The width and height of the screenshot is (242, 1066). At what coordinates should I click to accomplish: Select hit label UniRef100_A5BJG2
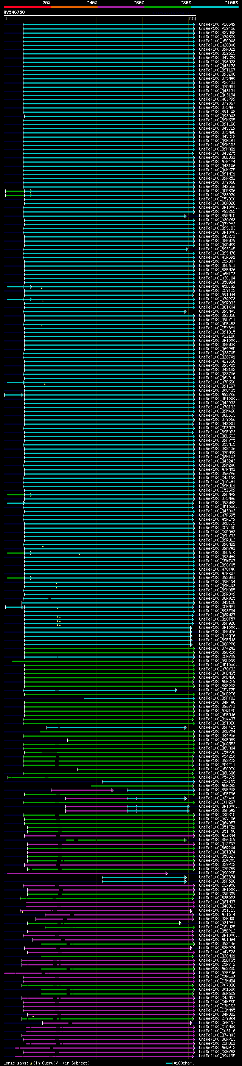pyautogui.click(x=217, y=286)
